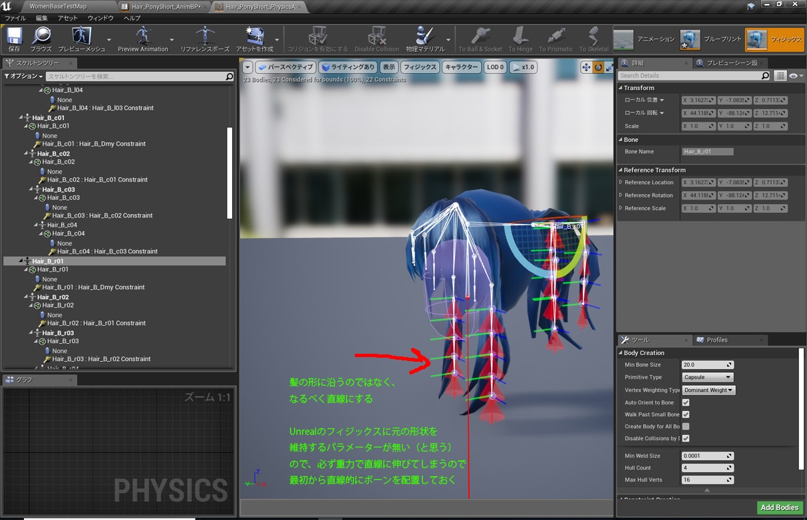
Task: Click the To Skeletal constraint icon
Action: click(x=593, y=36)
